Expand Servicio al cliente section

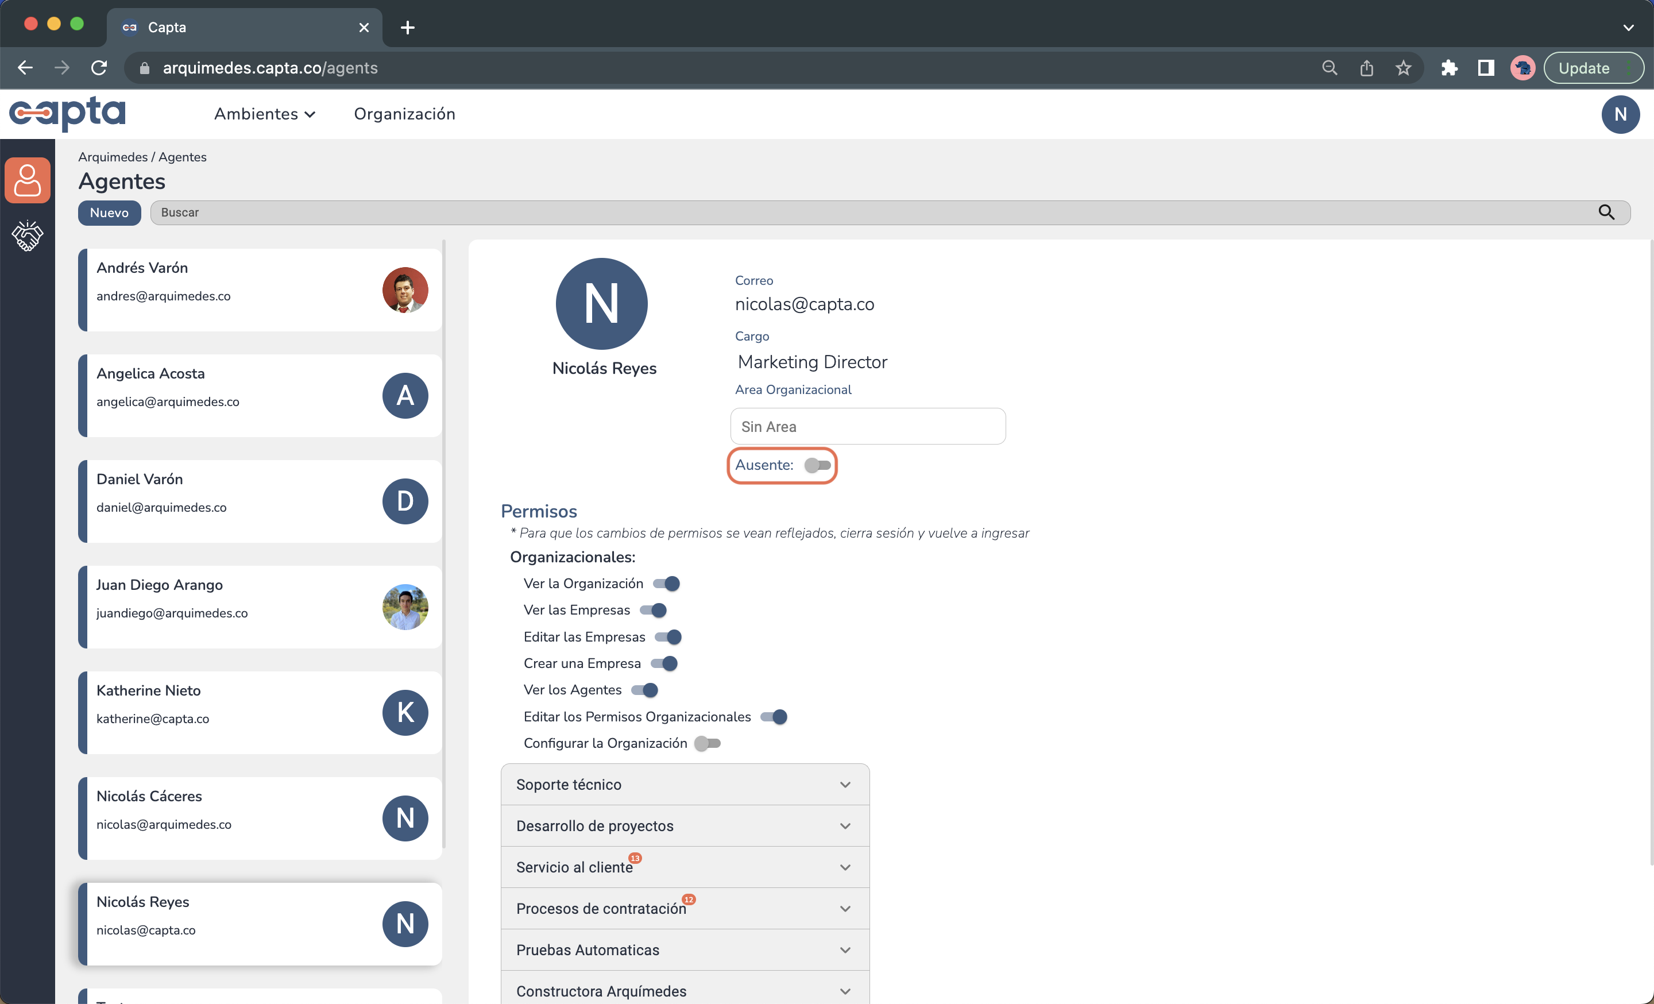point(685,867)
